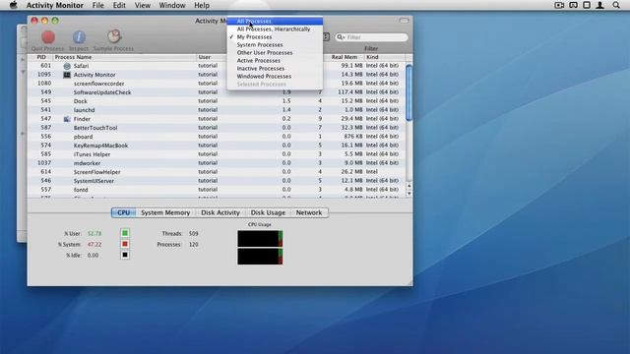Sort by the Real Mem column header
Viewport: 630px width, 354px height.
(x=344, y=57)
